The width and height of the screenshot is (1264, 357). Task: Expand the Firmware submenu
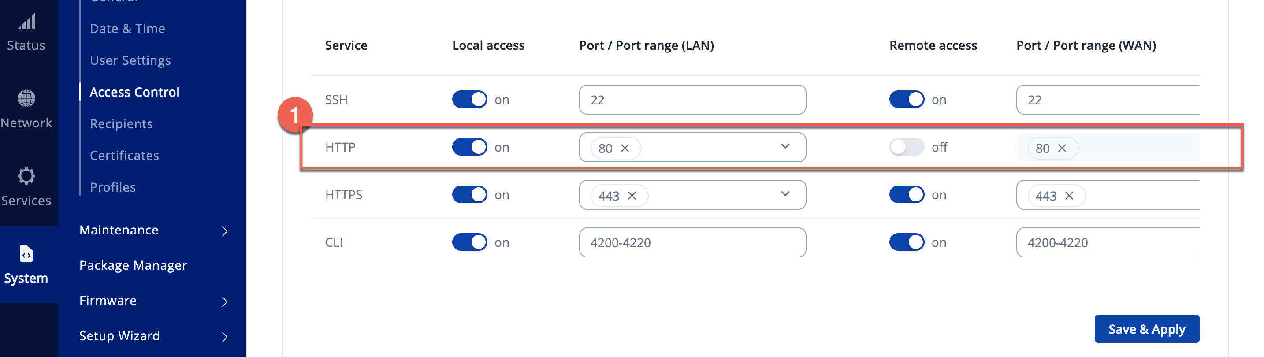click(225, 301)
